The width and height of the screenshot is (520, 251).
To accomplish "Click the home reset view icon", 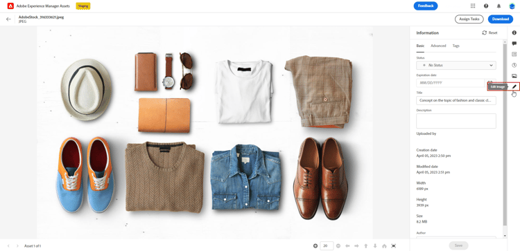I will pyautogui.click(x=384, y=245).
